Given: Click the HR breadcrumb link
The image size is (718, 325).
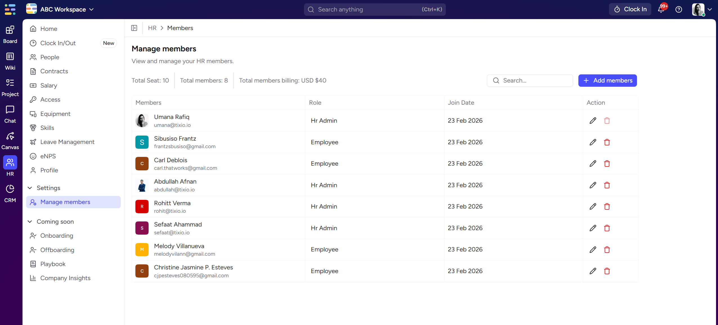Looking at the screenshot, I should tap(152, 28).
